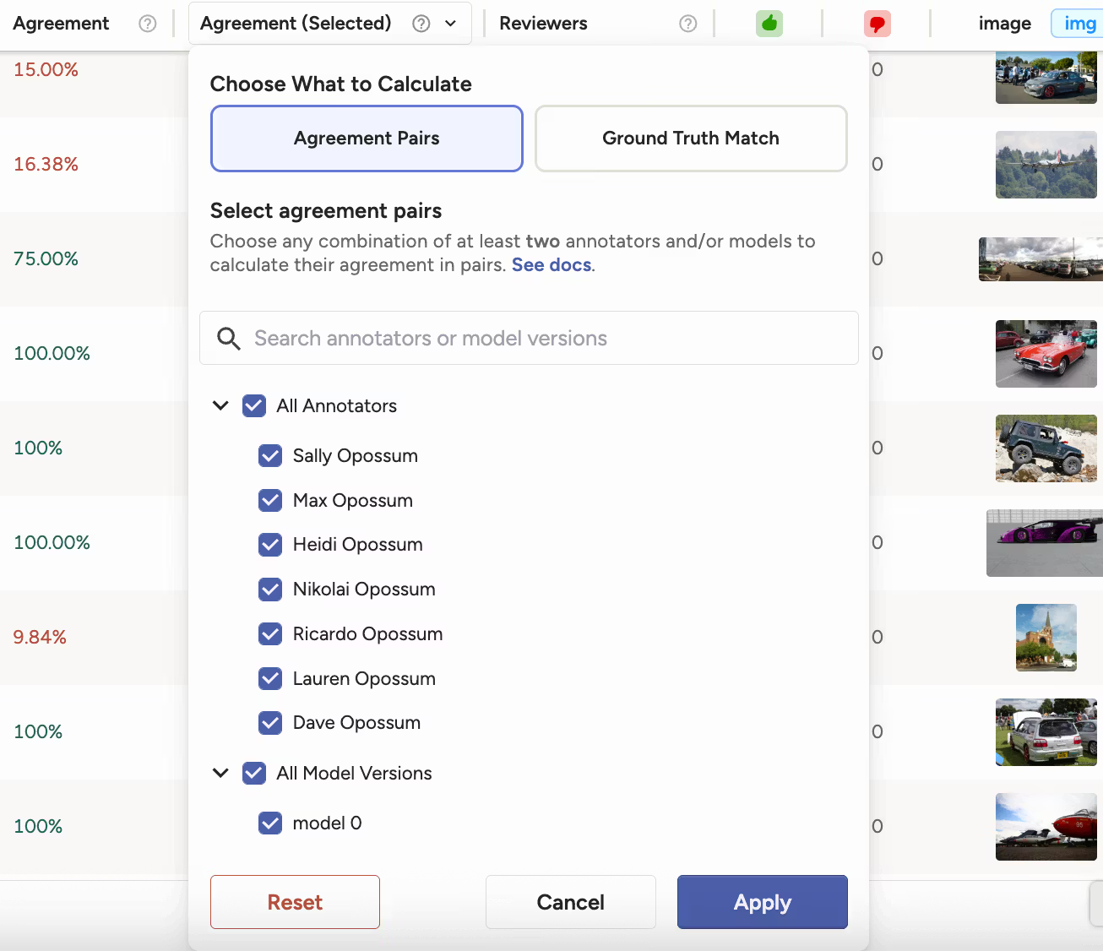
Task: Uncheck the Sally Opossum checkbox
Action: point(270,455)
